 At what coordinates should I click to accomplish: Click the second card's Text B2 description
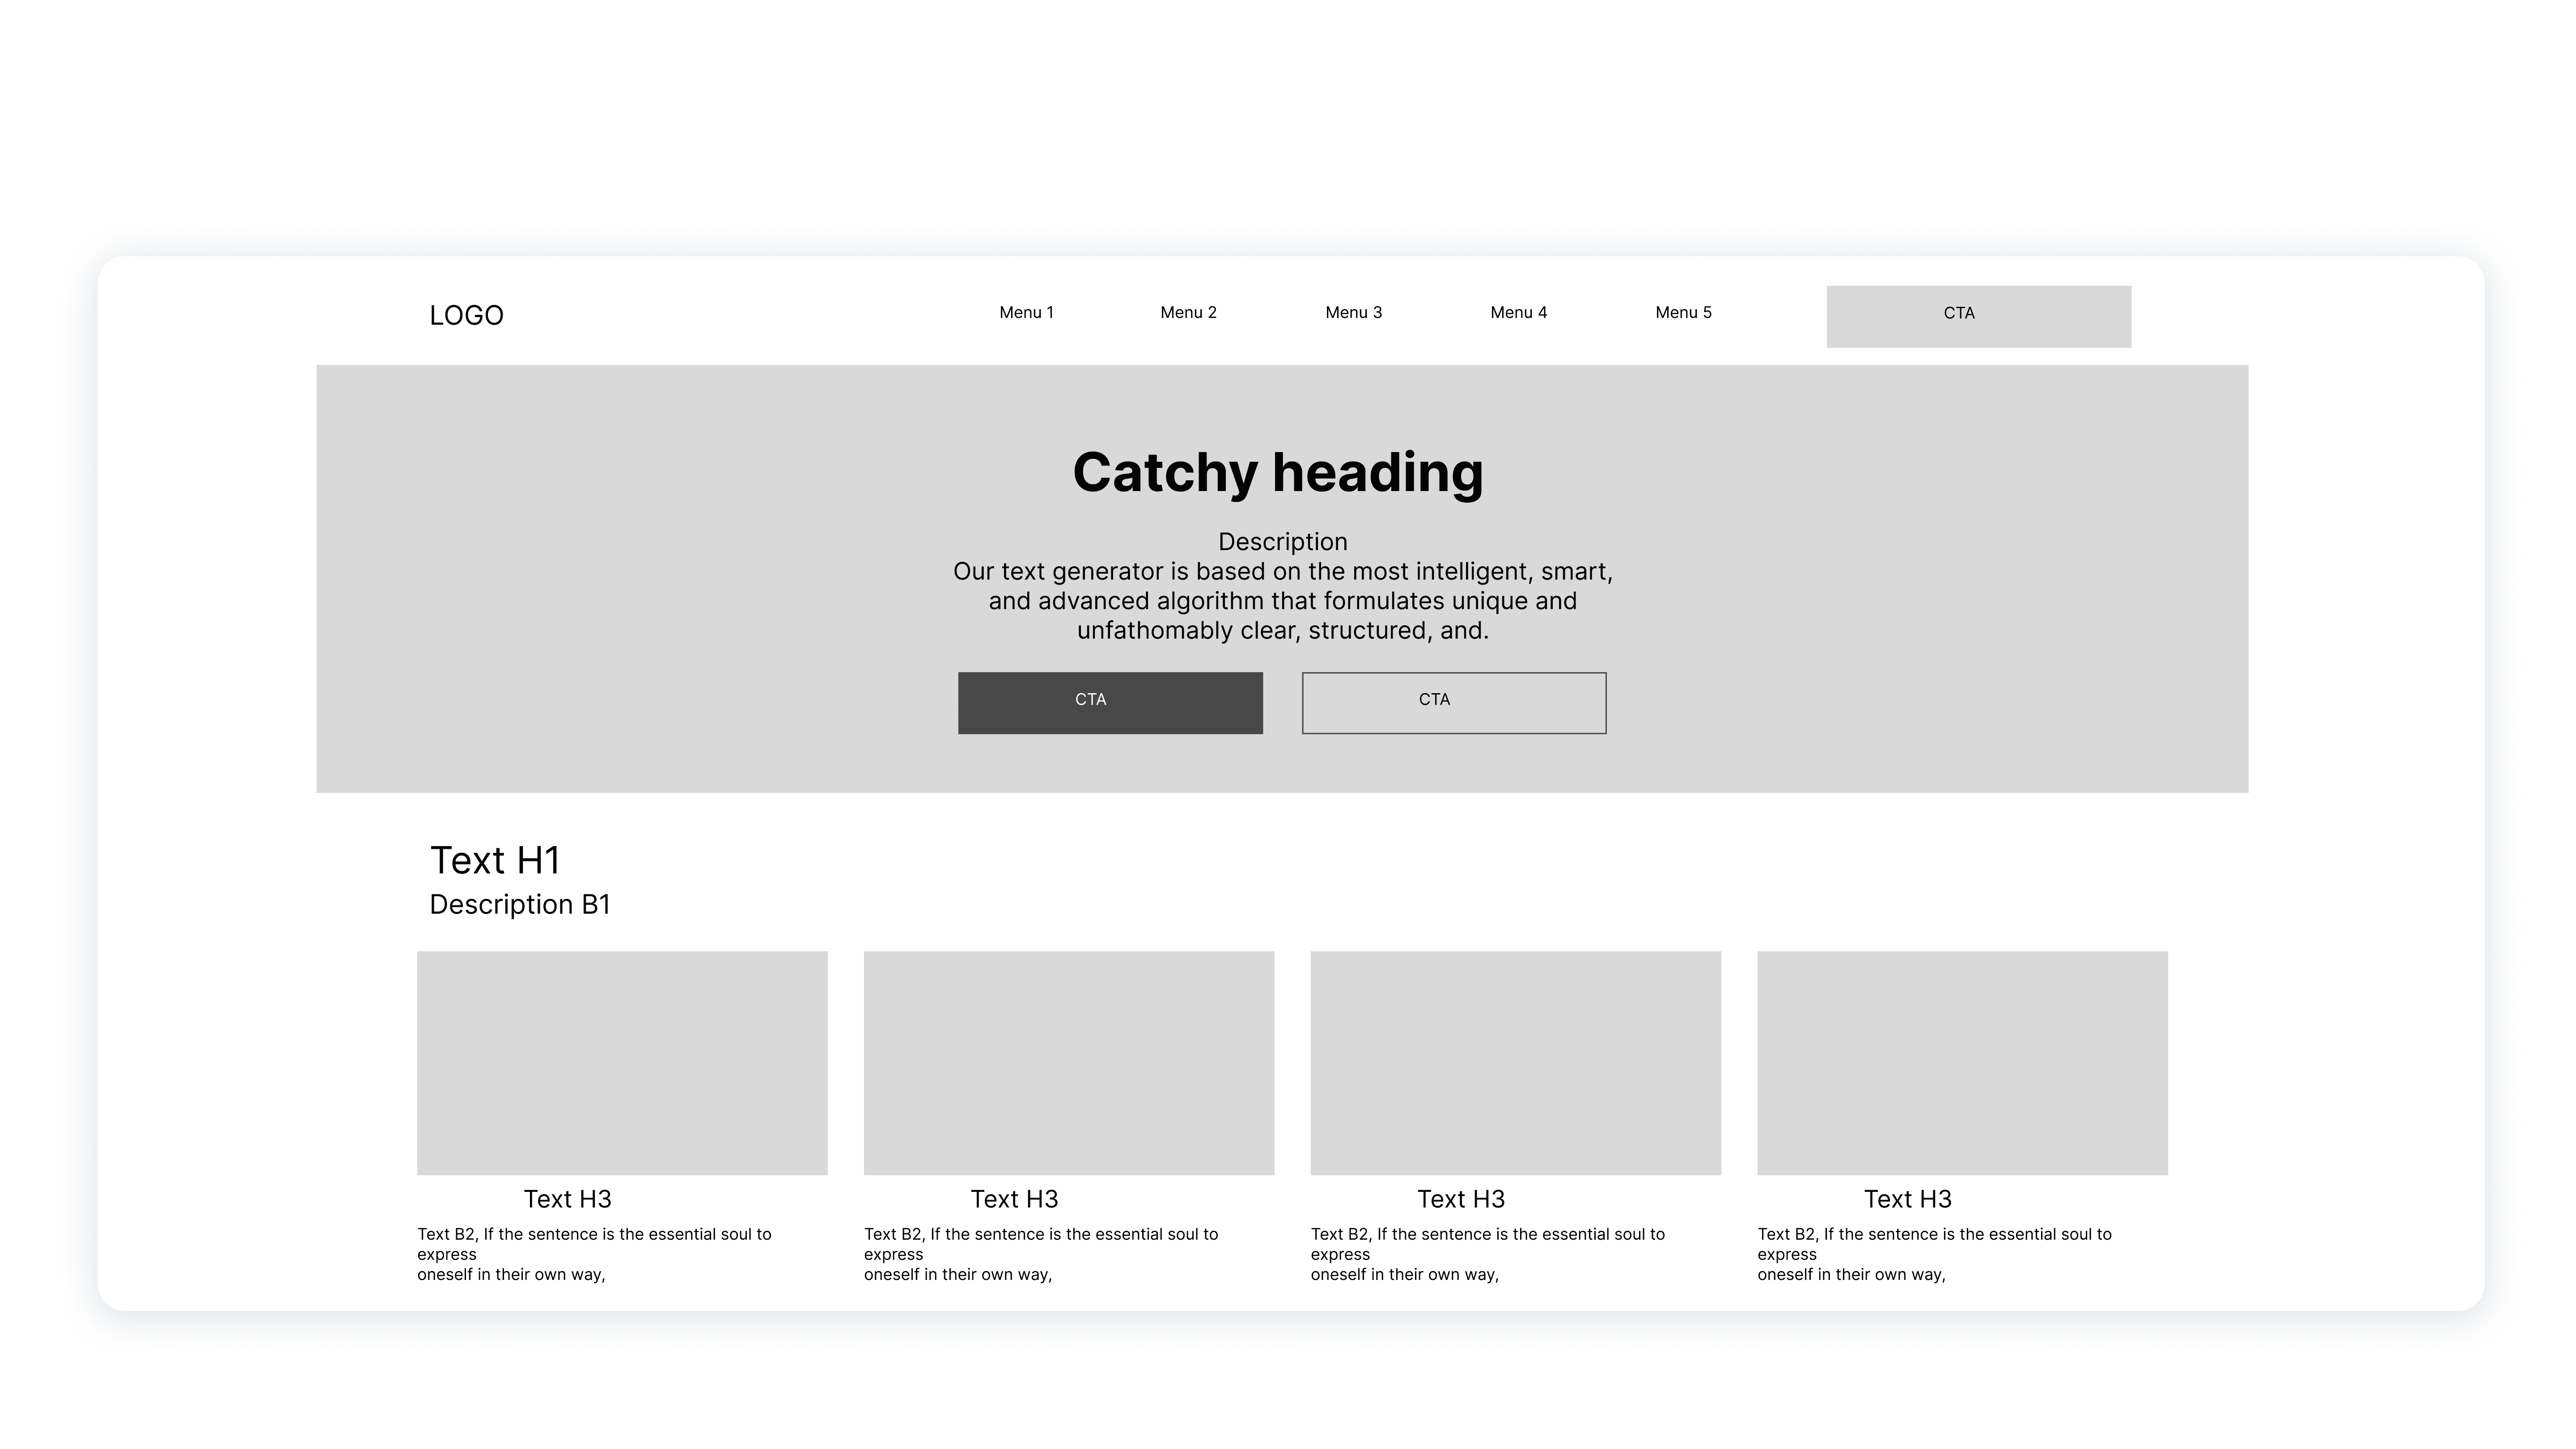click(x=1040, y=1254)
